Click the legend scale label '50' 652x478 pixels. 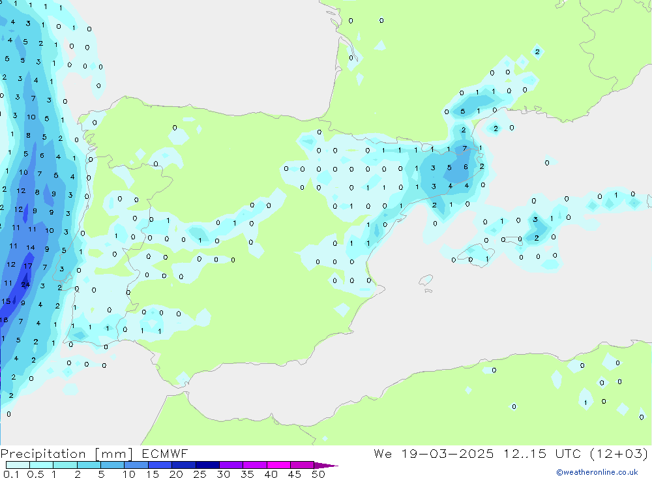pyautogui.click(x=319, y=474)
